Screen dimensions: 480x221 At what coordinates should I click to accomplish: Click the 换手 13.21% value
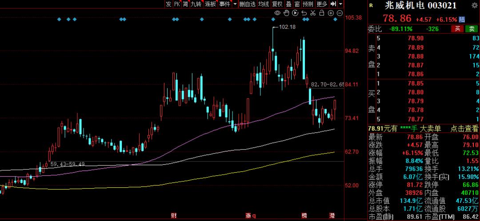pos(469,169)
